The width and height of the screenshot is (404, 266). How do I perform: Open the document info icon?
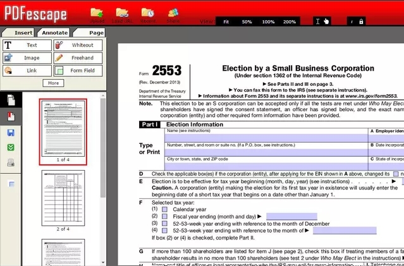352,22
